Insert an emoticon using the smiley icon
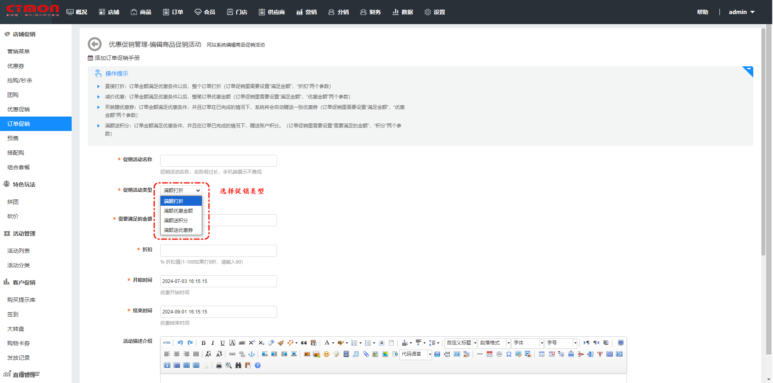773x383 pixels. point(327,354)
